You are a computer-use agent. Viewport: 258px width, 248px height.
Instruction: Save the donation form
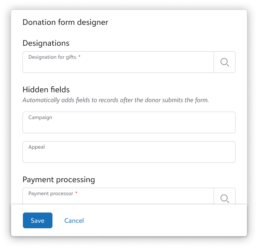click(x=37, y=220)
